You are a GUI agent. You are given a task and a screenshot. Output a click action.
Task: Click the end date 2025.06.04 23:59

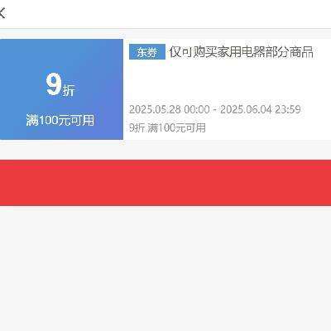261,109
